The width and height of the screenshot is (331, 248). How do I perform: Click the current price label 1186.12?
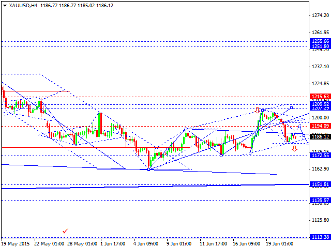click(x=320, y=137)
